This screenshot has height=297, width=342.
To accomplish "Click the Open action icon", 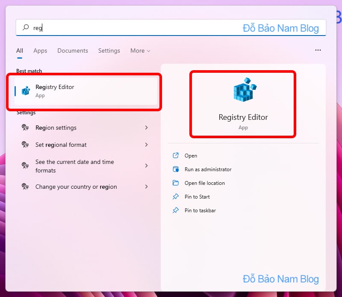I will pos(176,155).
